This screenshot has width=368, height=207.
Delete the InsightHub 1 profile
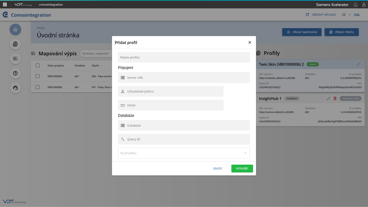[335, 98]
